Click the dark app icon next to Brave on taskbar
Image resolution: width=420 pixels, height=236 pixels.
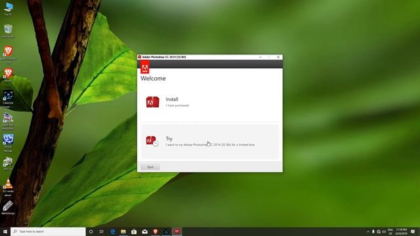(166, 231)
